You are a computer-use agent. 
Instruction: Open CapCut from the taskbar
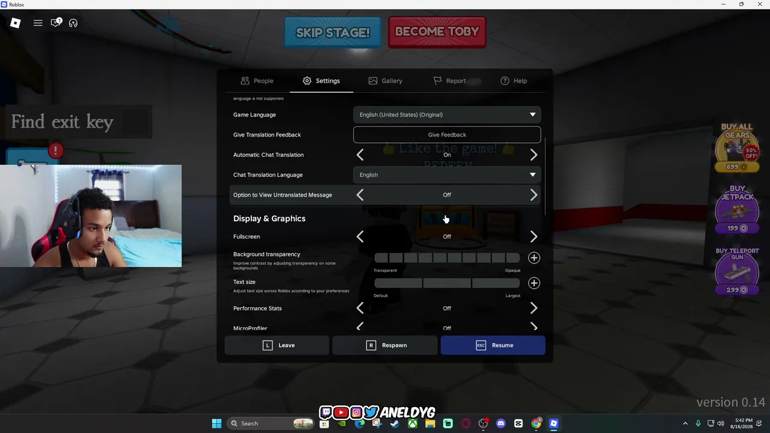[519, 423]
